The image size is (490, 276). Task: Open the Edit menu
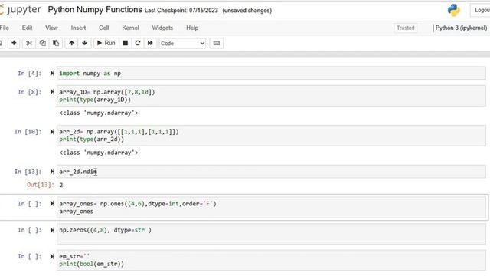28,28
